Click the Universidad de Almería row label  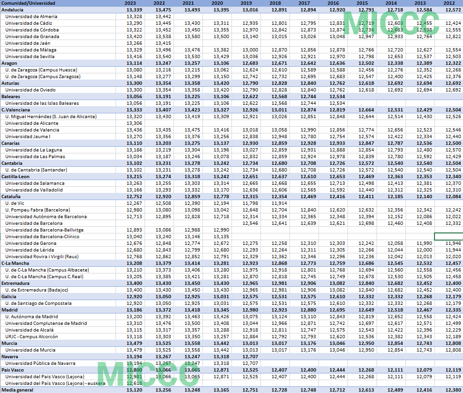click(x=31, y=17)
